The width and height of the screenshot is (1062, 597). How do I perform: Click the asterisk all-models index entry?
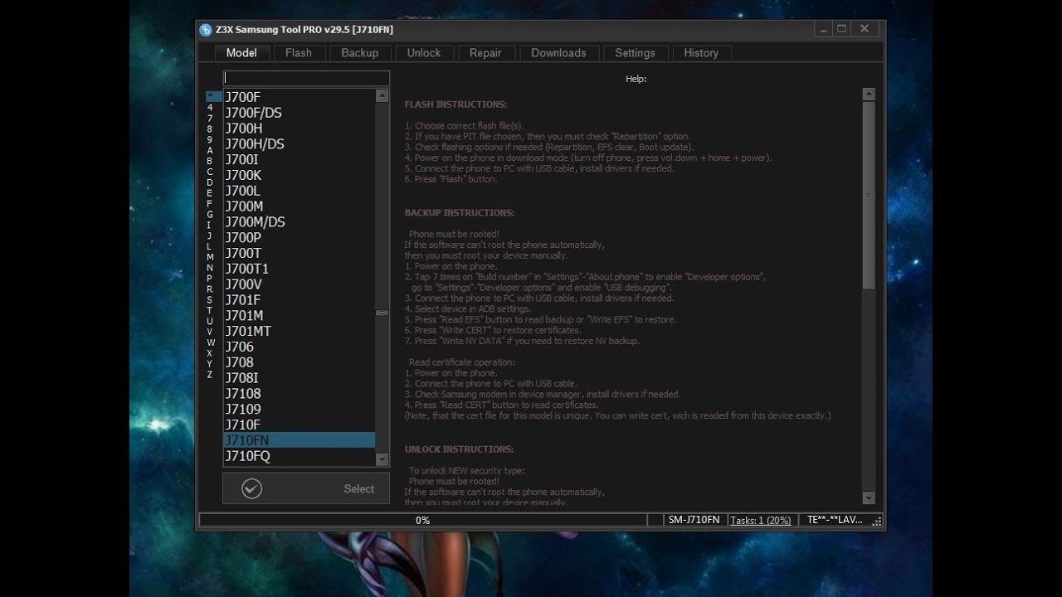212,97
